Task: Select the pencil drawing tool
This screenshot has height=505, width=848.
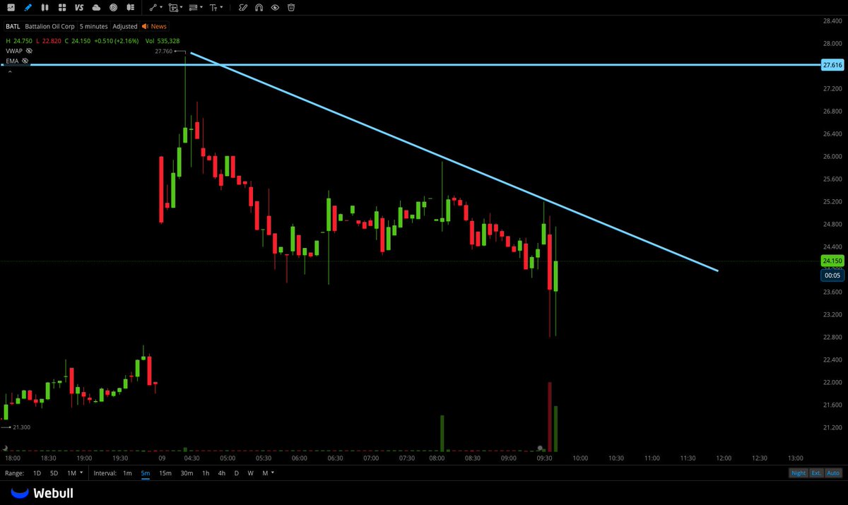Action: (x=28, y=8)
